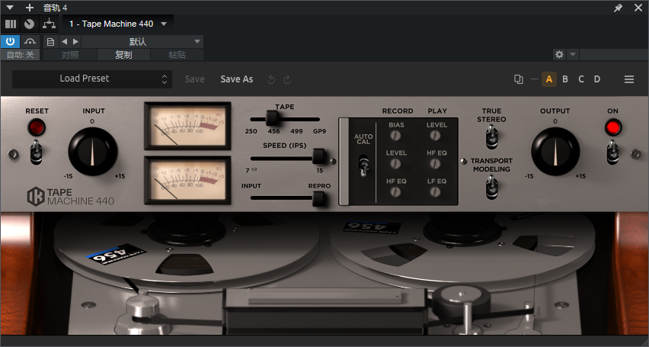
Task: Close the plugin window
Action: tap(638, 8)
